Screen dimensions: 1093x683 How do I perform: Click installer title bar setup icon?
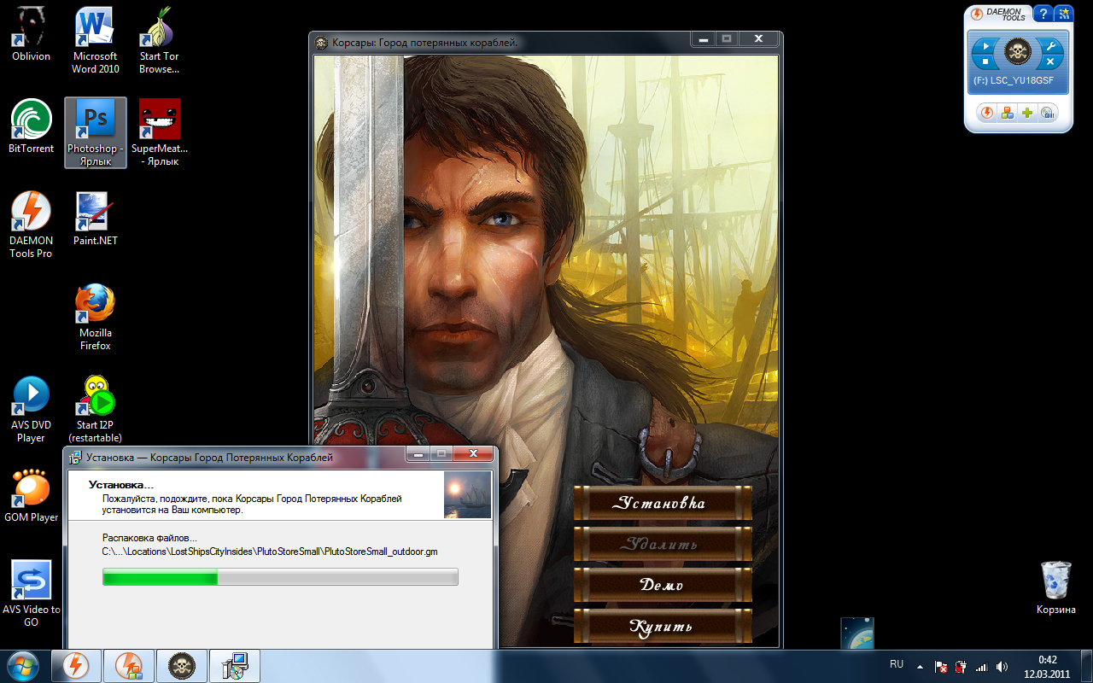click(75, 458)
